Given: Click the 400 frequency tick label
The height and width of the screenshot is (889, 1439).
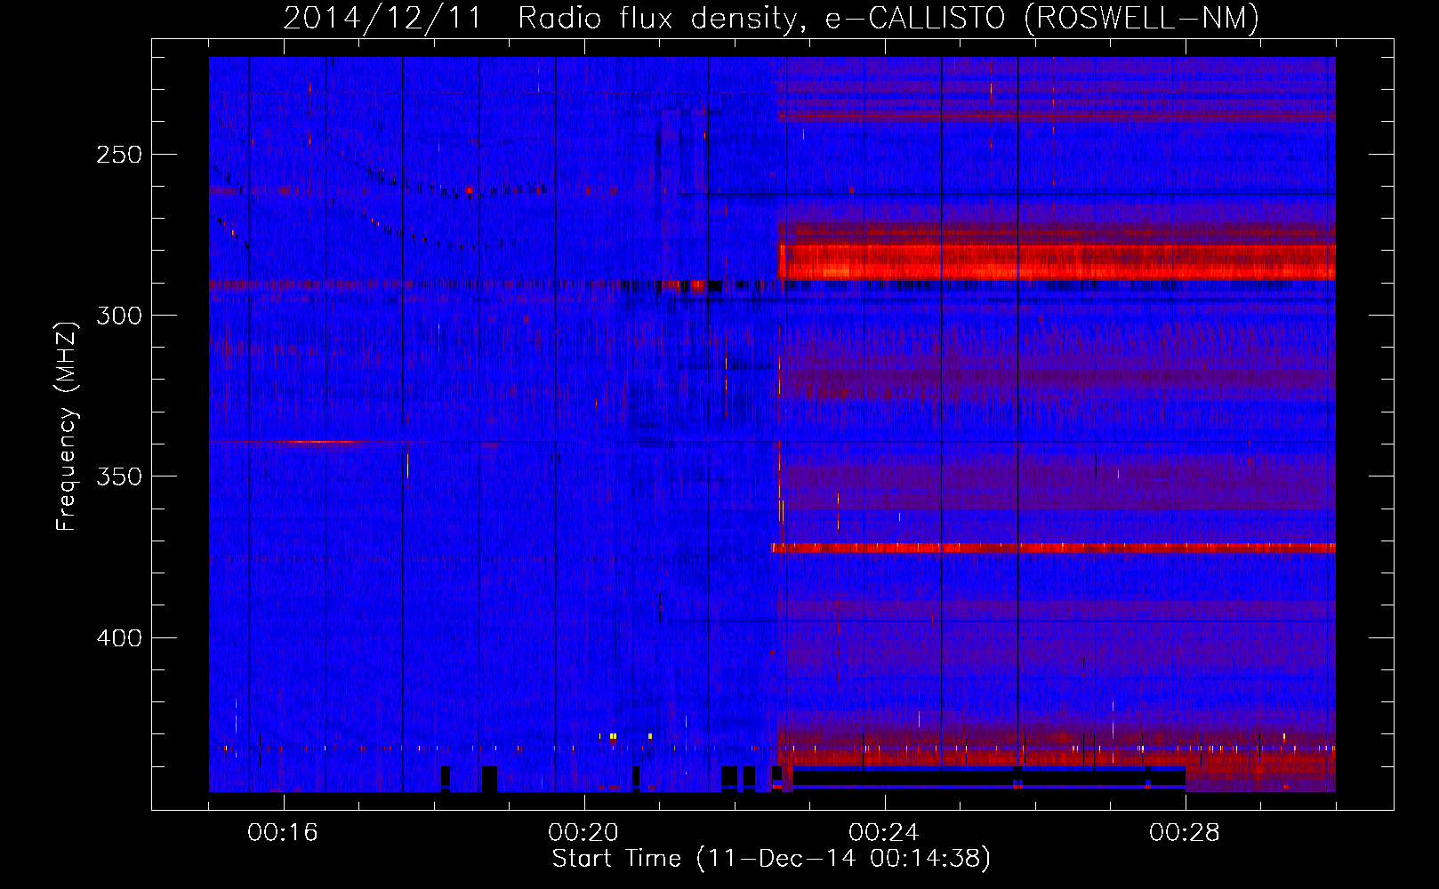Looking at the screenshot, I should [x=119, y=638].
